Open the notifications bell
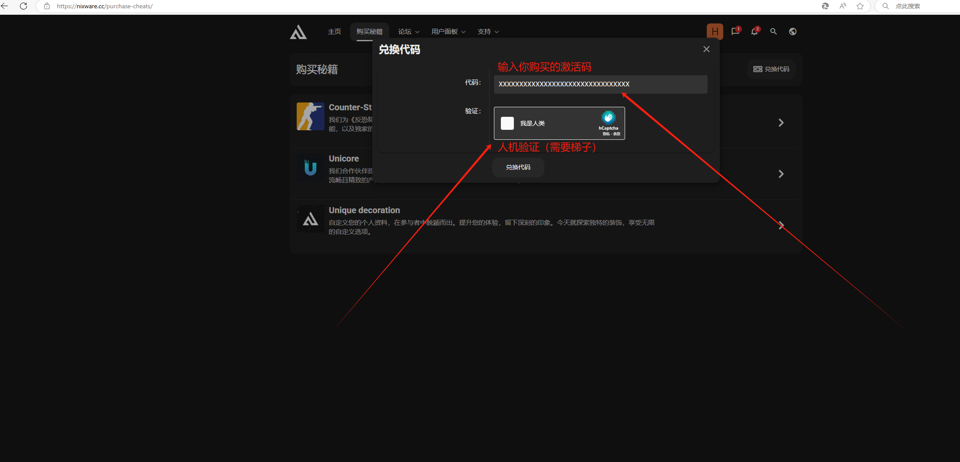 tap(755, 32)
